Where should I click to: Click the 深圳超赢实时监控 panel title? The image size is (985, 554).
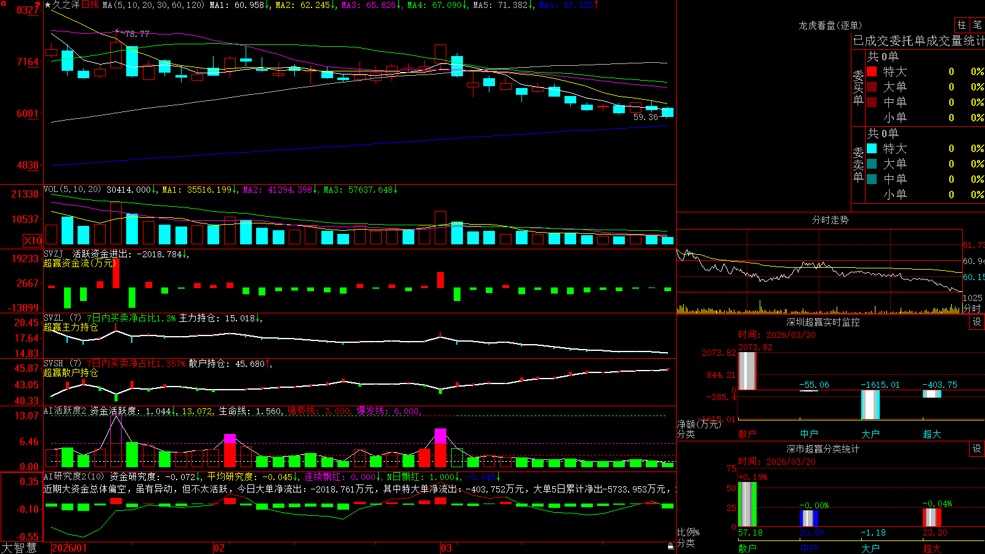(822, 322)
